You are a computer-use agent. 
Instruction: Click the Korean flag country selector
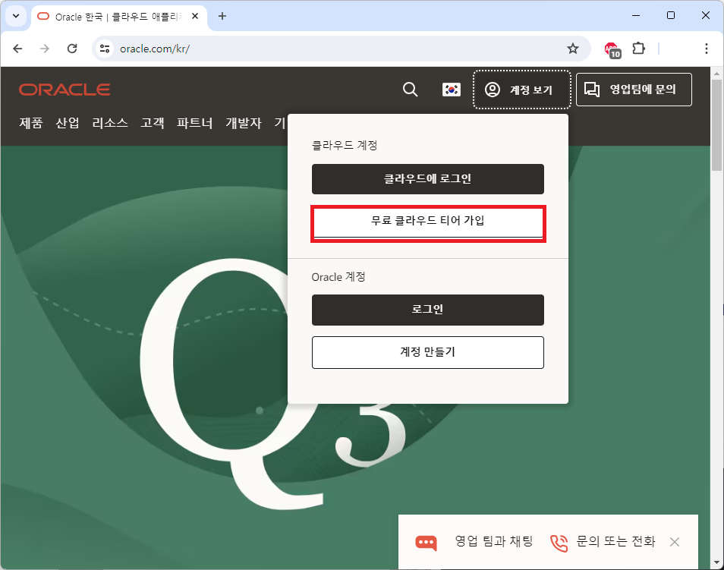pyautogui.click(x=451, y=89)
